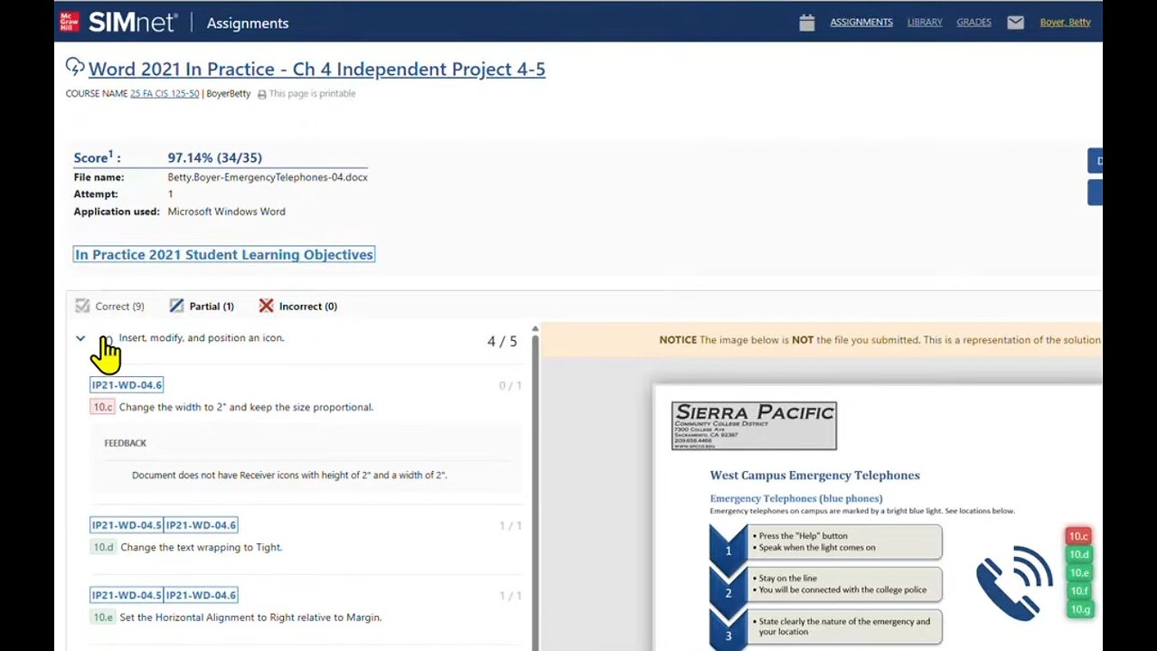Click the green 10.e marker on document preview

pyautogui.click(x=1079, y=572)
